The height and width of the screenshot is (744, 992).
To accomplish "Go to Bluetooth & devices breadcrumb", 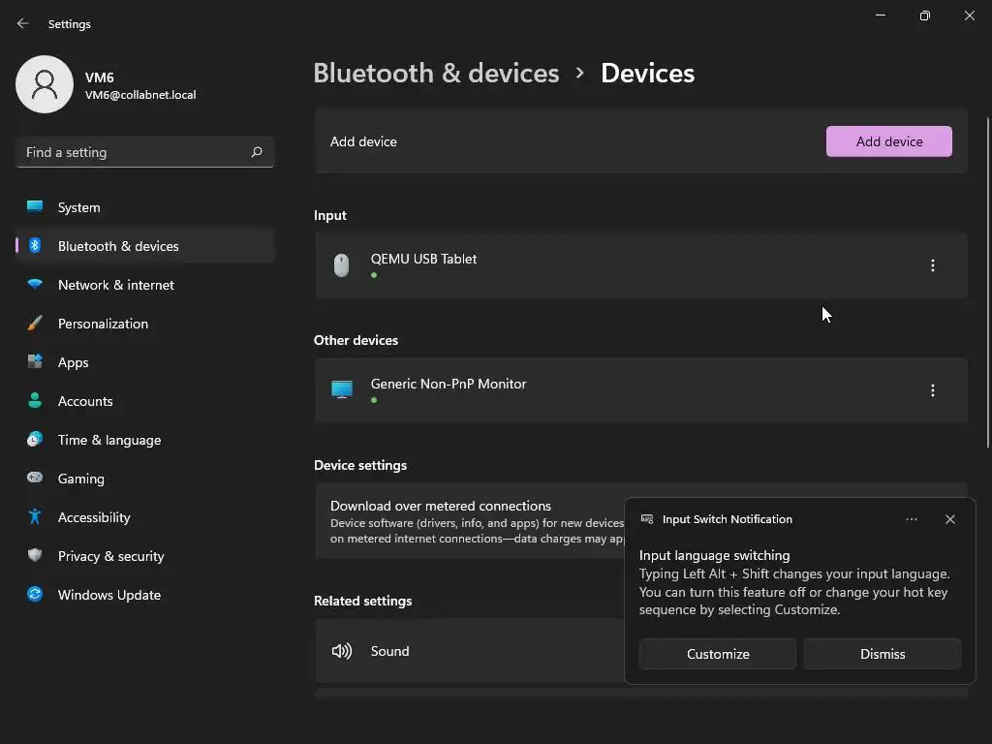I will click(436, 73).
